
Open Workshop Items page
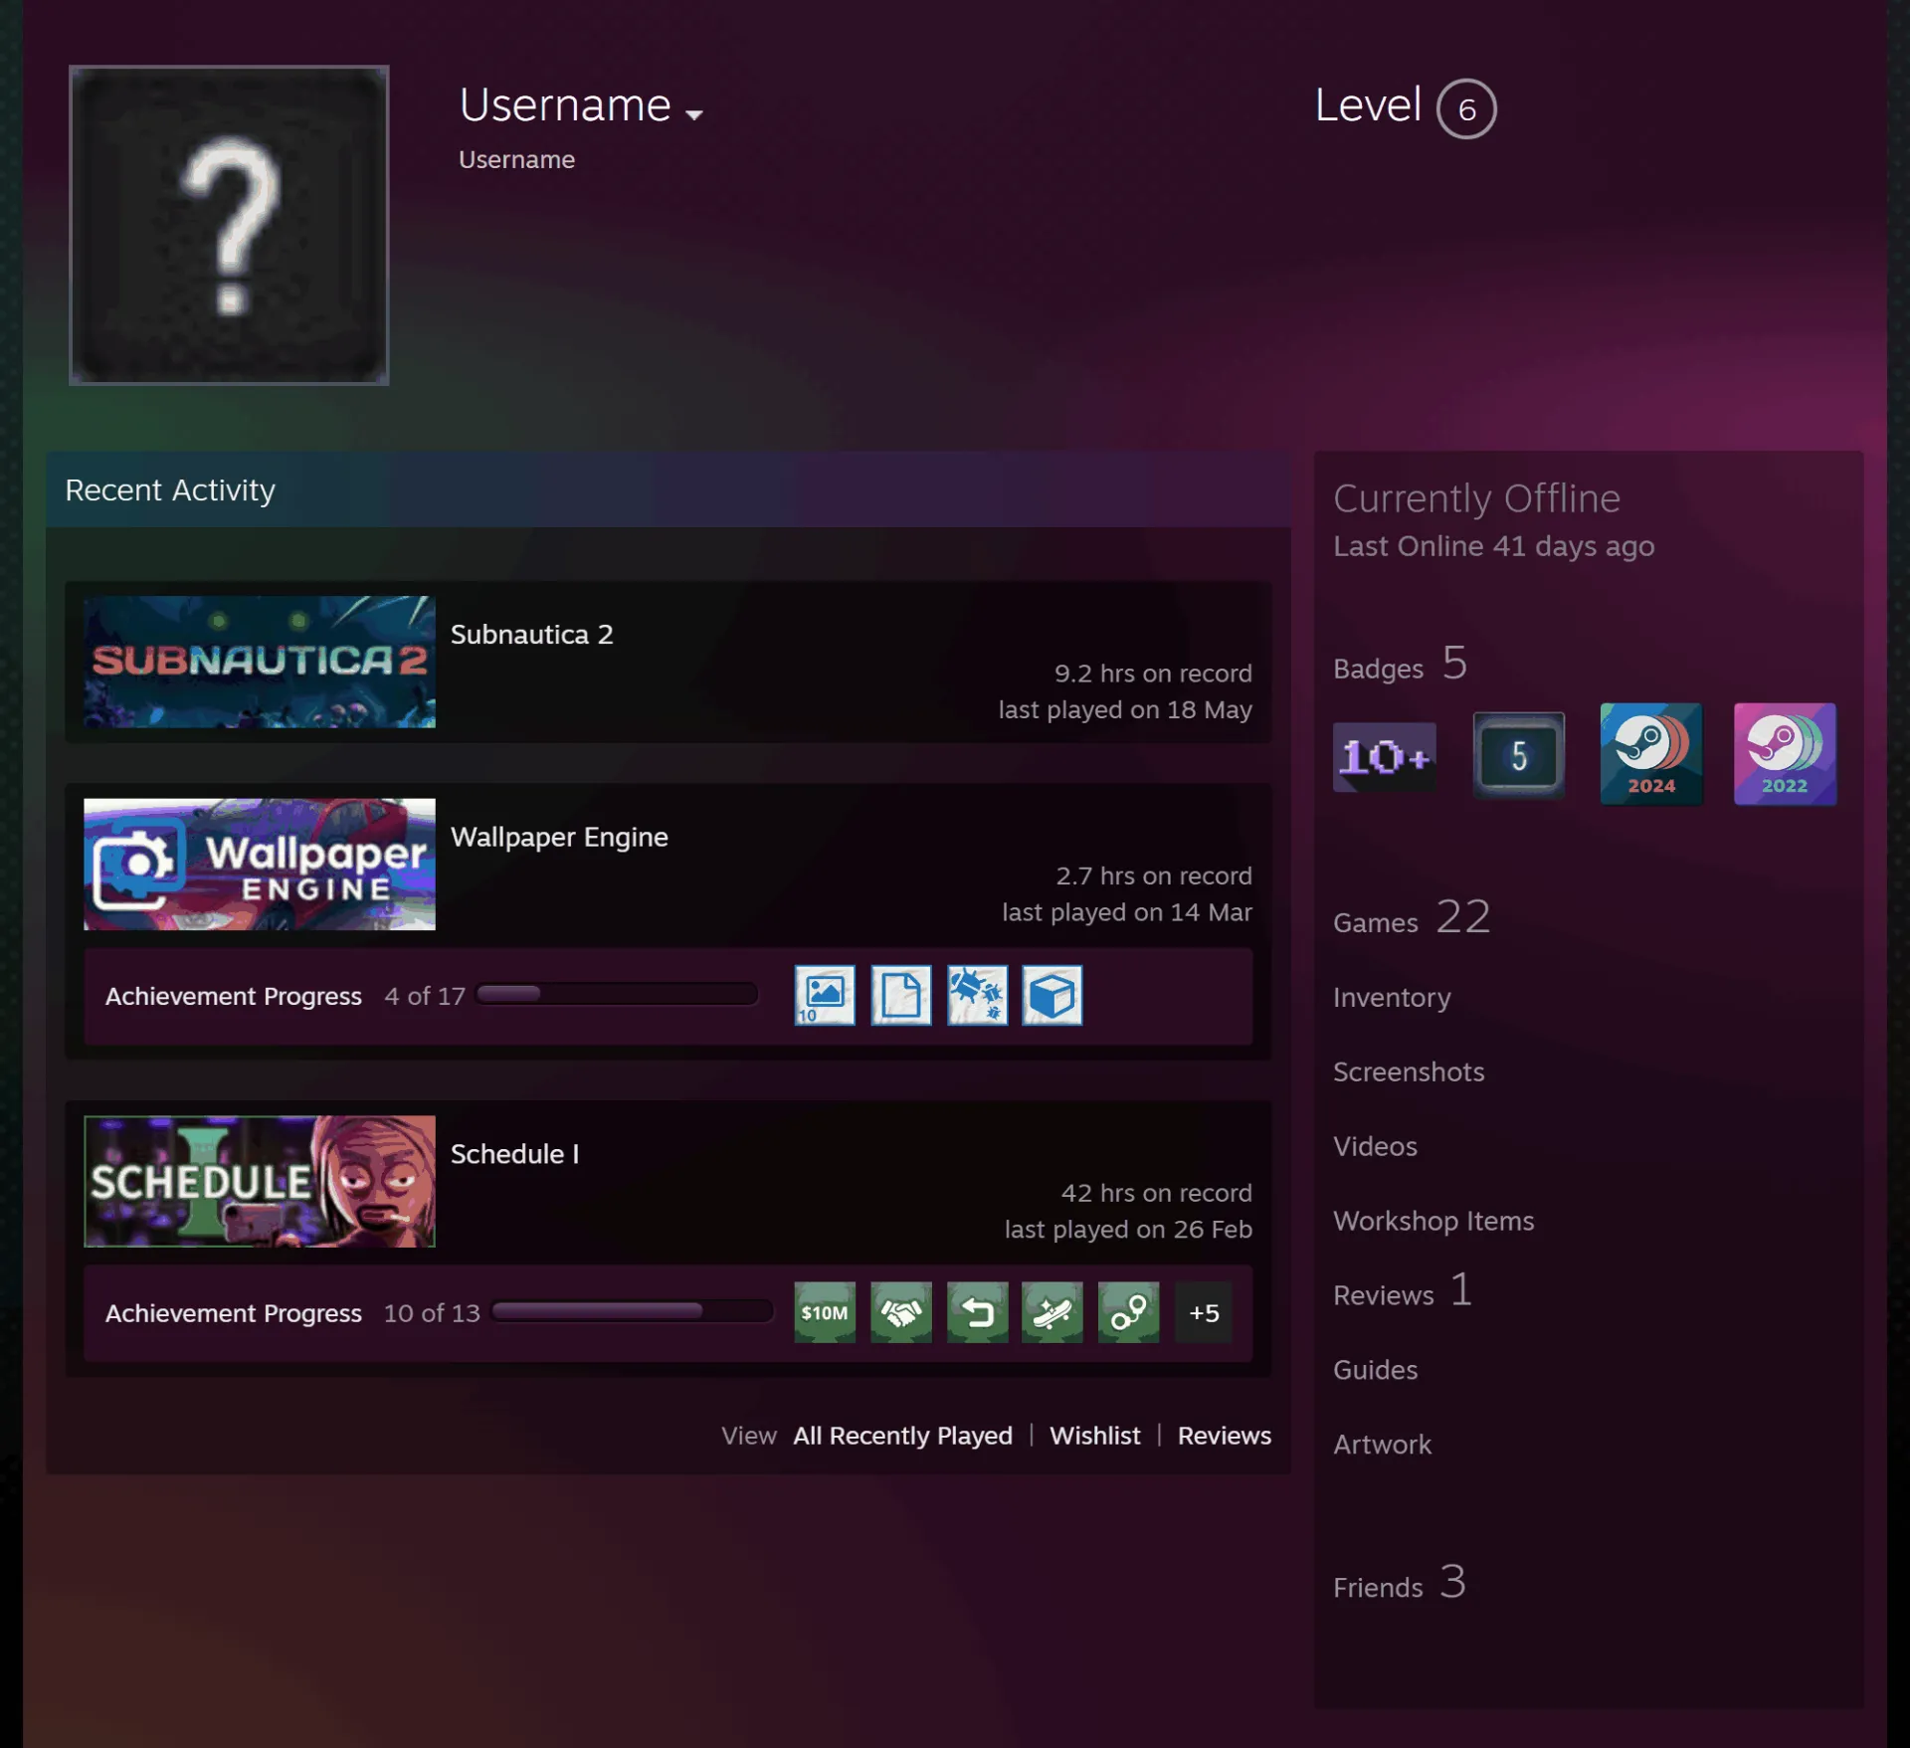tap(1433, 1221)
